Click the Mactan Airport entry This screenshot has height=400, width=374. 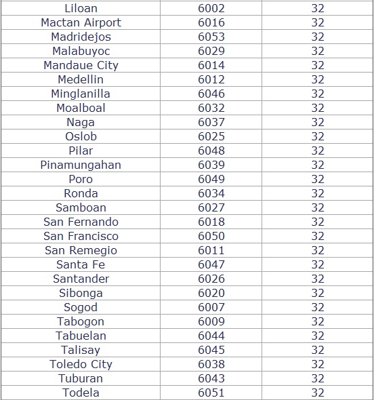click(81, 22)
